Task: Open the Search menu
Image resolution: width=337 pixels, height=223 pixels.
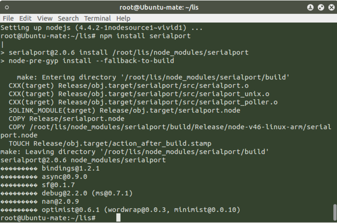Action: (x=68, y=19)
